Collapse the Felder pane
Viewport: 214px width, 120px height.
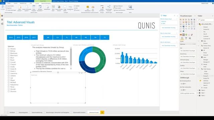point(213,16)
